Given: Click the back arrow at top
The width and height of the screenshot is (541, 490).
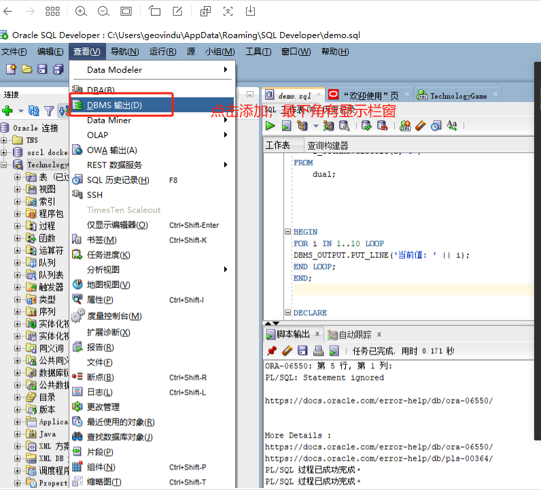Looking at the screenshot, I should (7, 11).
